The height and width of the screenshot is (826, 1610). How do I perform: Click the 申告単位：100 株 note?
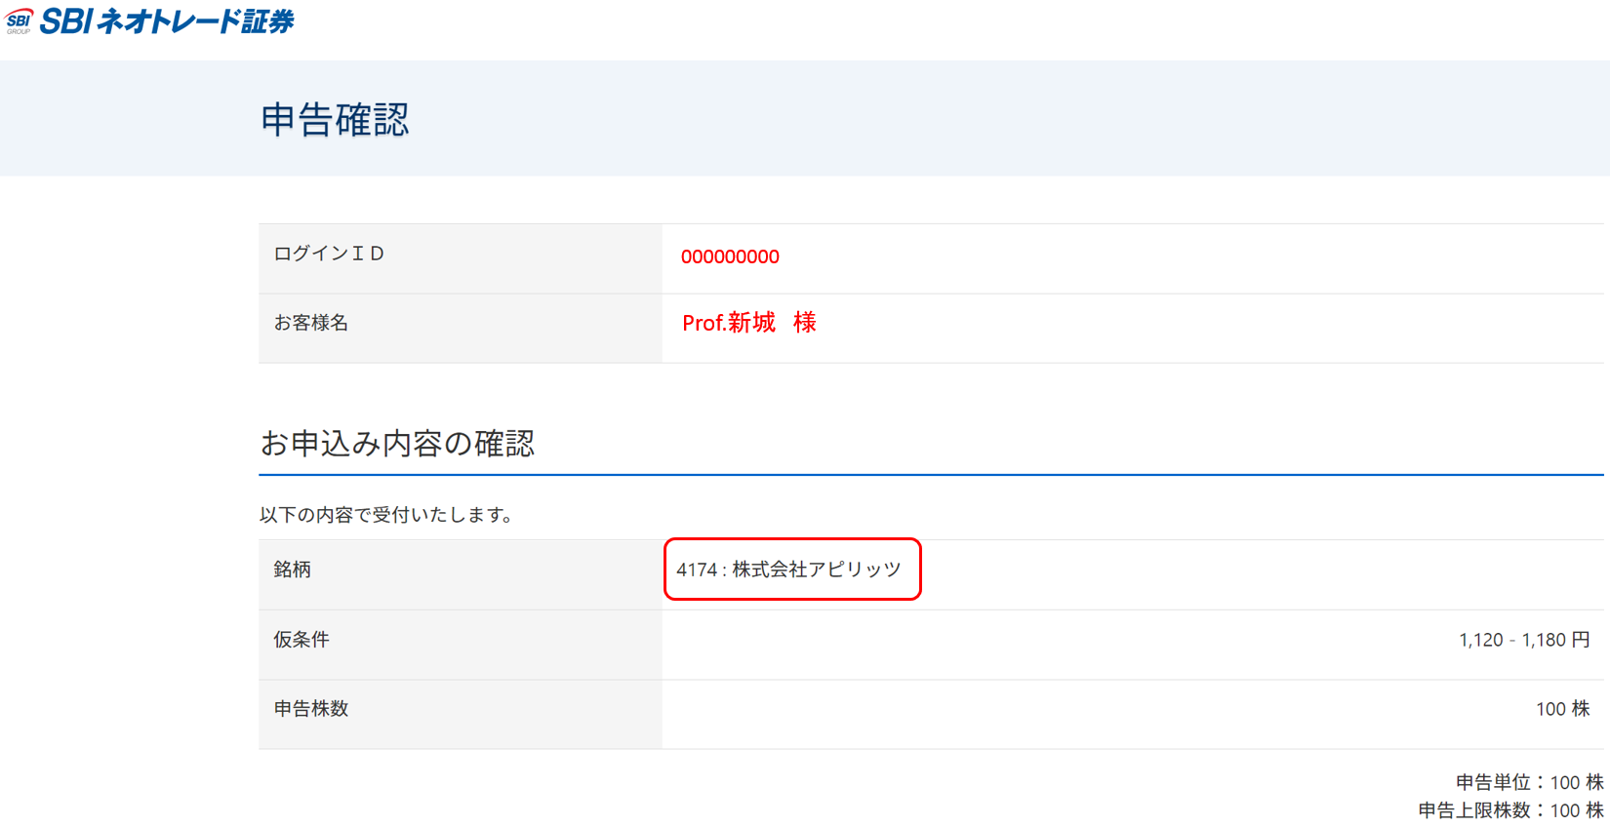[1529, 782]
